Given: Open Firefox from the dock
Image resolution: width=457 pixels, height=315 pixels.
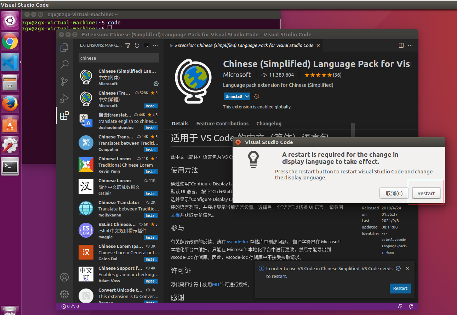Looking at the screenshot, I should 10,104.
